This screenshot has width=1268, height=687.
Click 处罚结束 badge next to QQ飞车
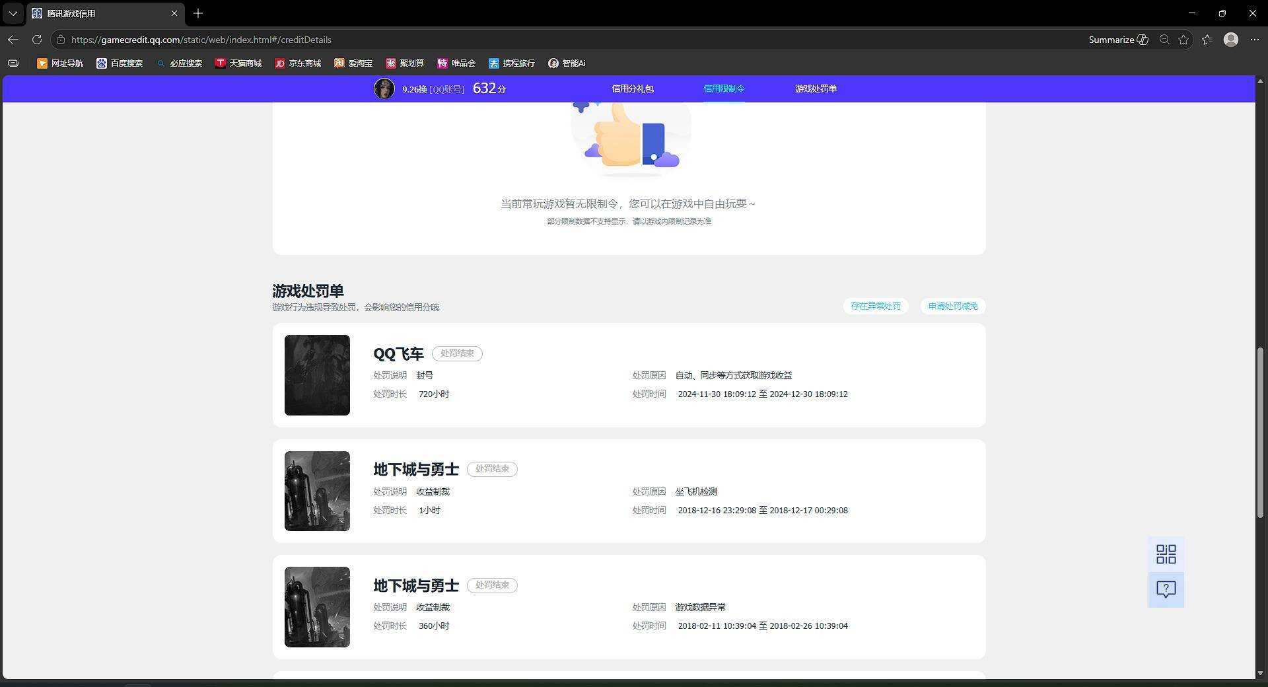[457, 353]
